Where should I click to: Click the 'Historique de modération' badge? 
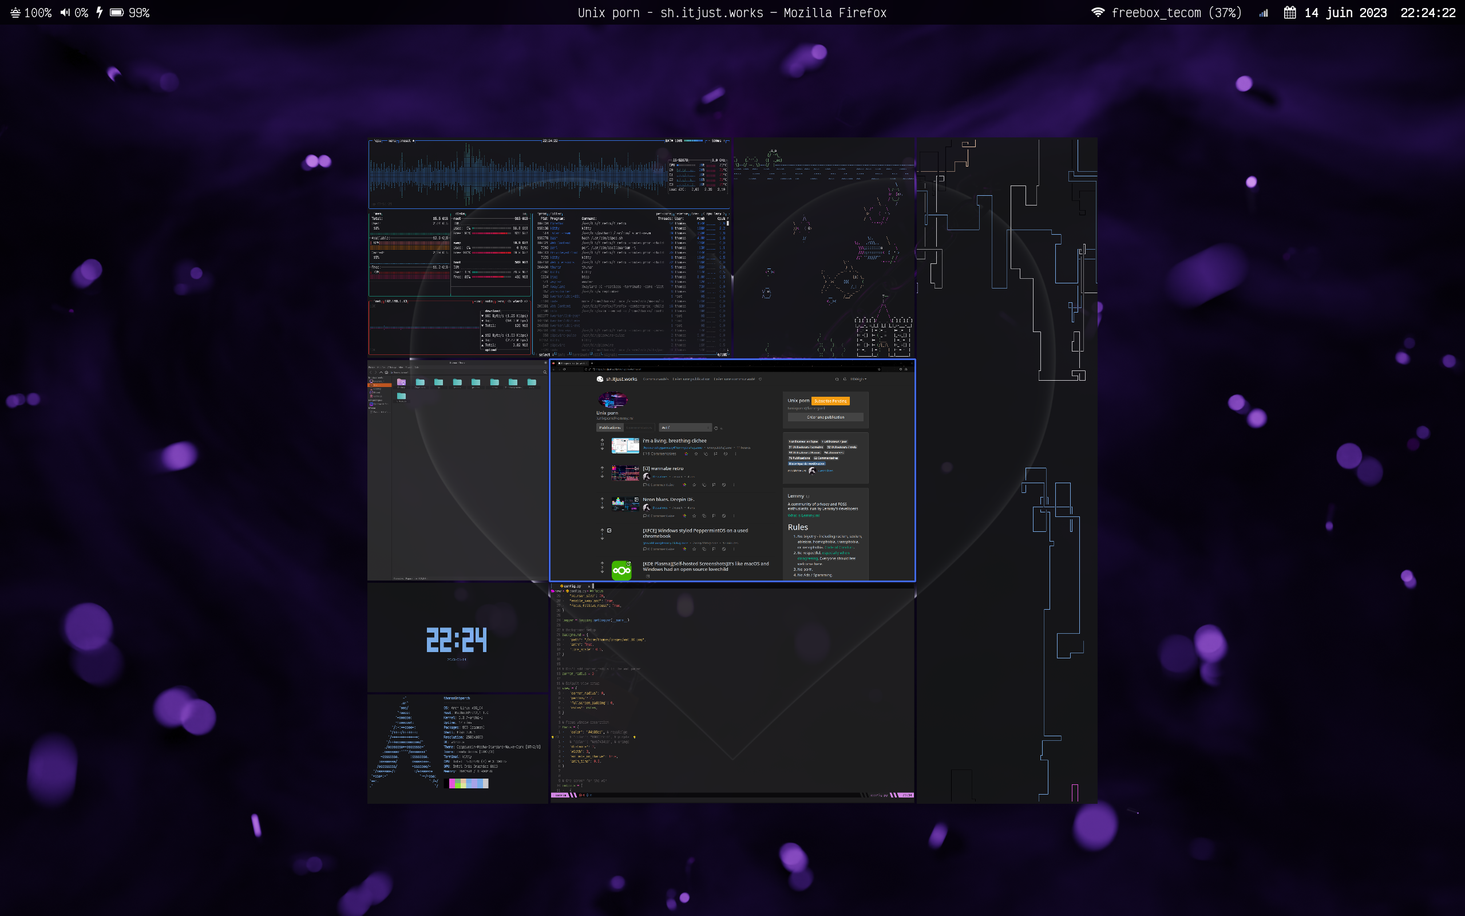coord(806,464)
